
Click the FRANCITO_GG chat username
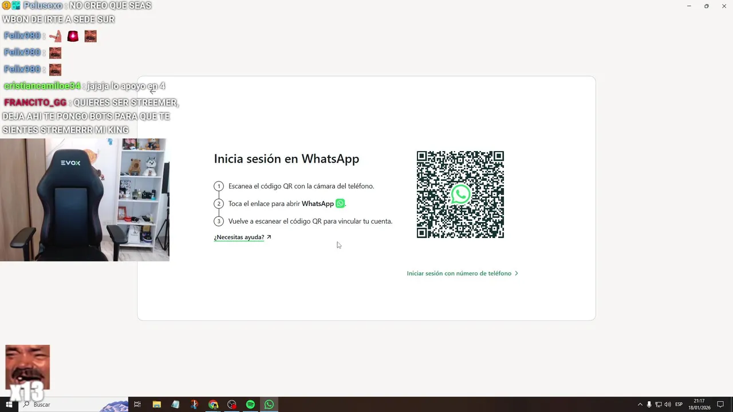pyautogui.click(x=35, y=103)
